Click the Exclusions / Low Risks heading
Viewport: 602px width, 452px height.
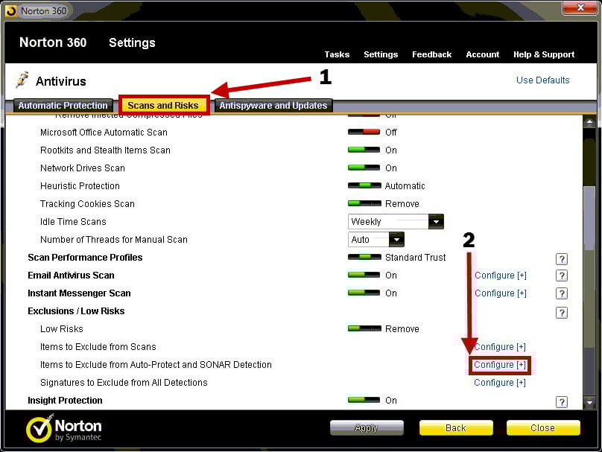coord(76,311)
